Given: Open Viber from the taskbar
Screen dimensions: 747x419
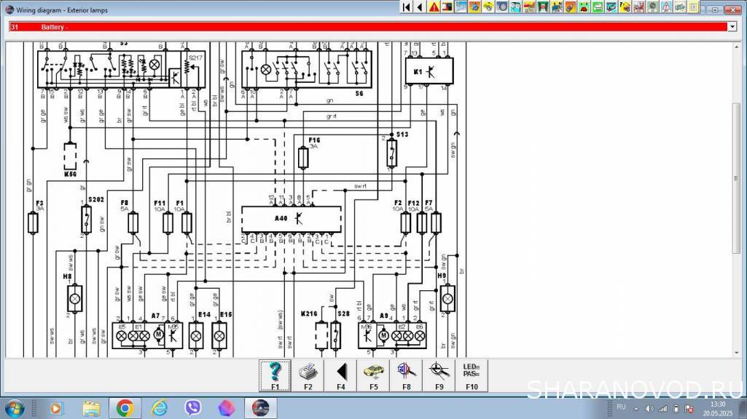Looking at the screenshot, I should (x=193, y=408).
